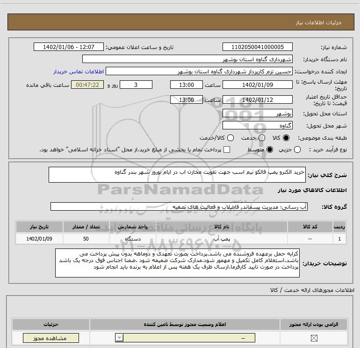Click the response deadline time 13:00 field
The width and height of the screenshot is (360, 348).
(187, 85)
